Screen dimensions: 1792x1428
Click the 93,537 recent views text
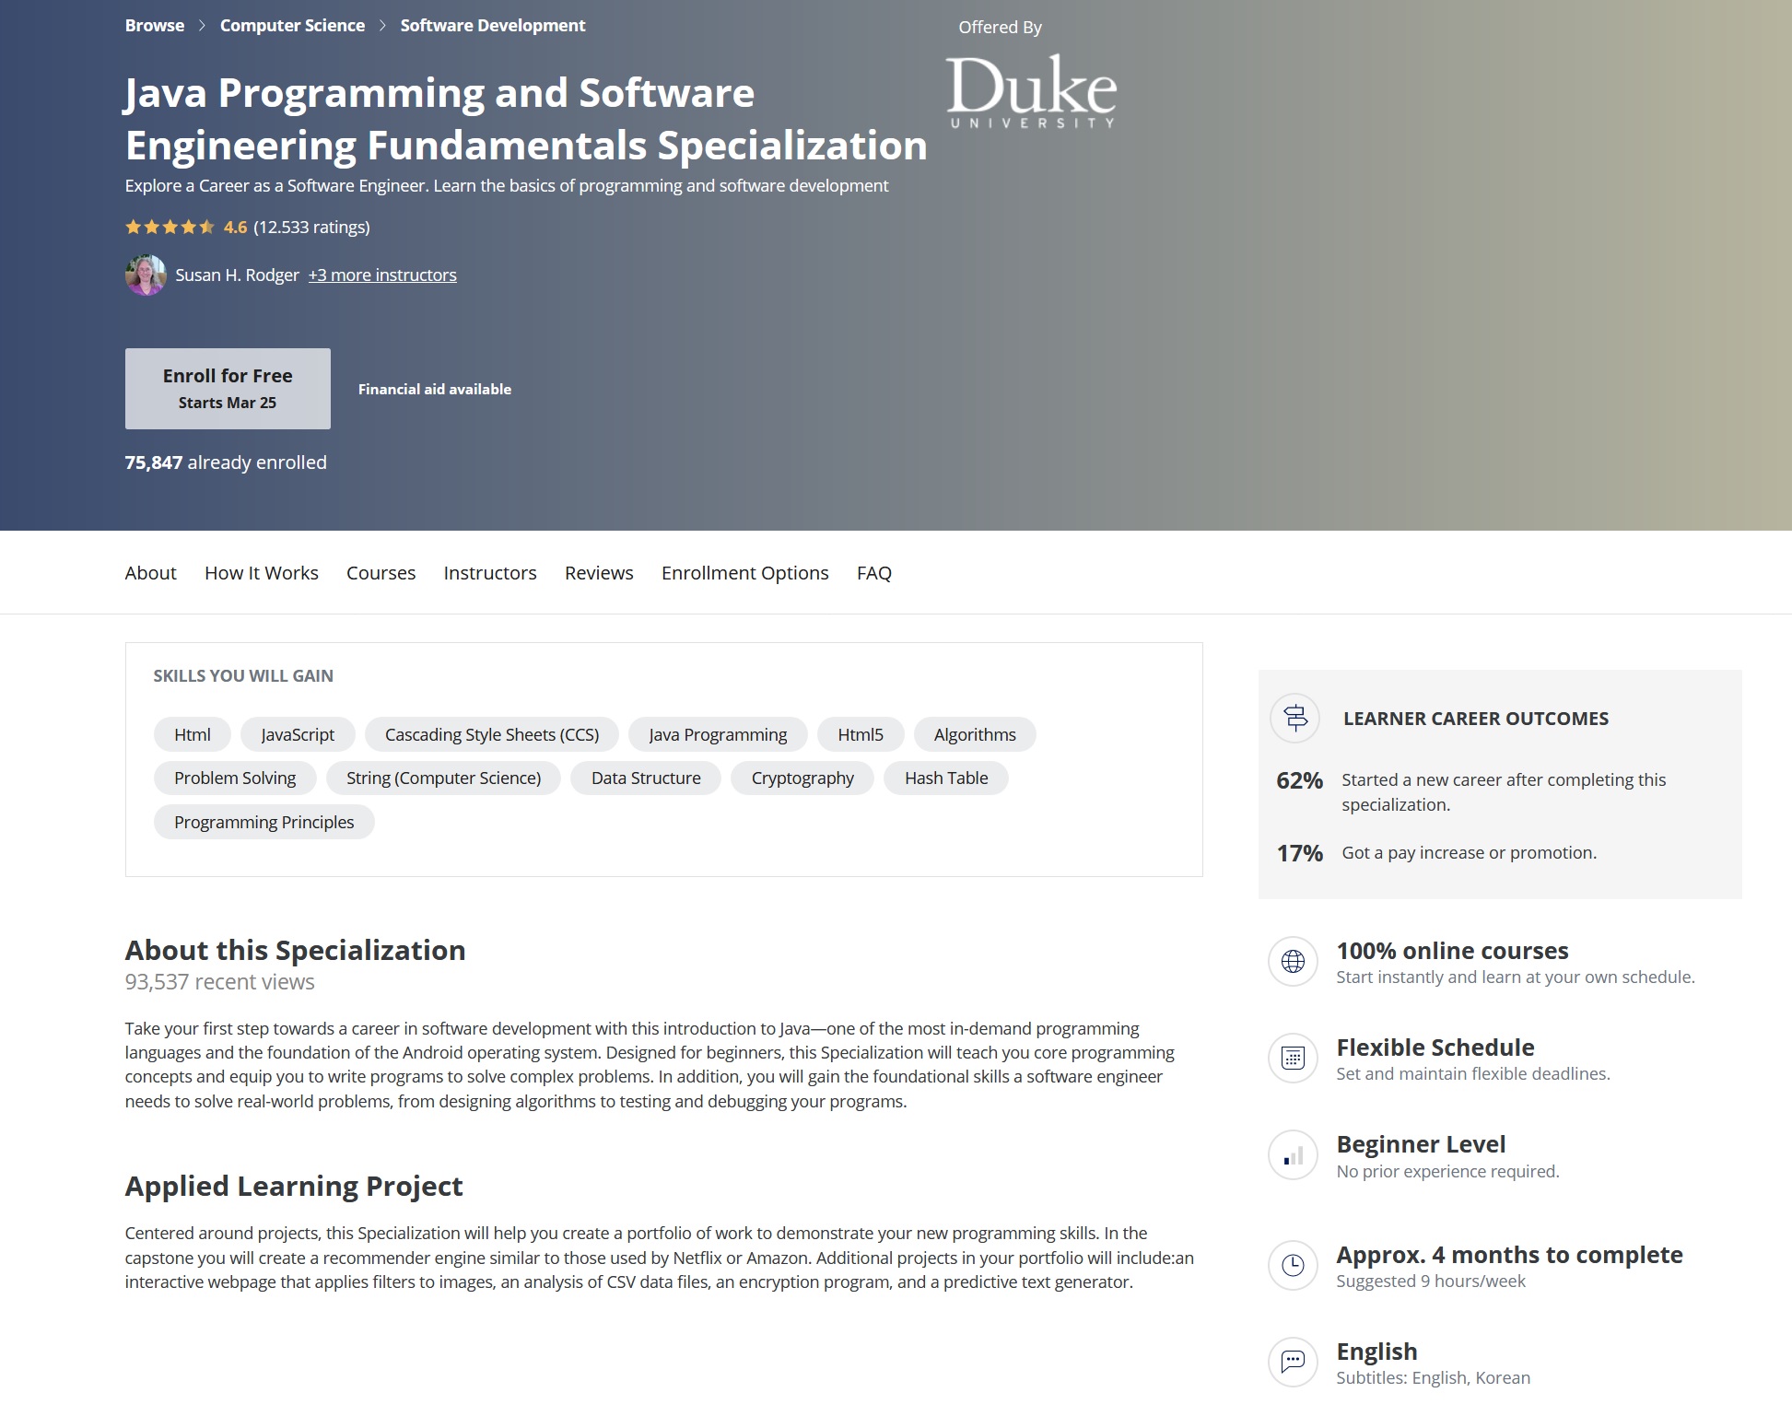point(219,982)
